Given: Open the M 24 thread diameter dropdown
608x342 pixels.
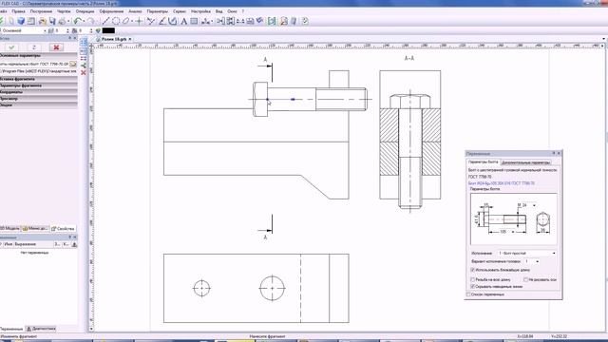Looking at the screenshot, I should tap(534, 205).
